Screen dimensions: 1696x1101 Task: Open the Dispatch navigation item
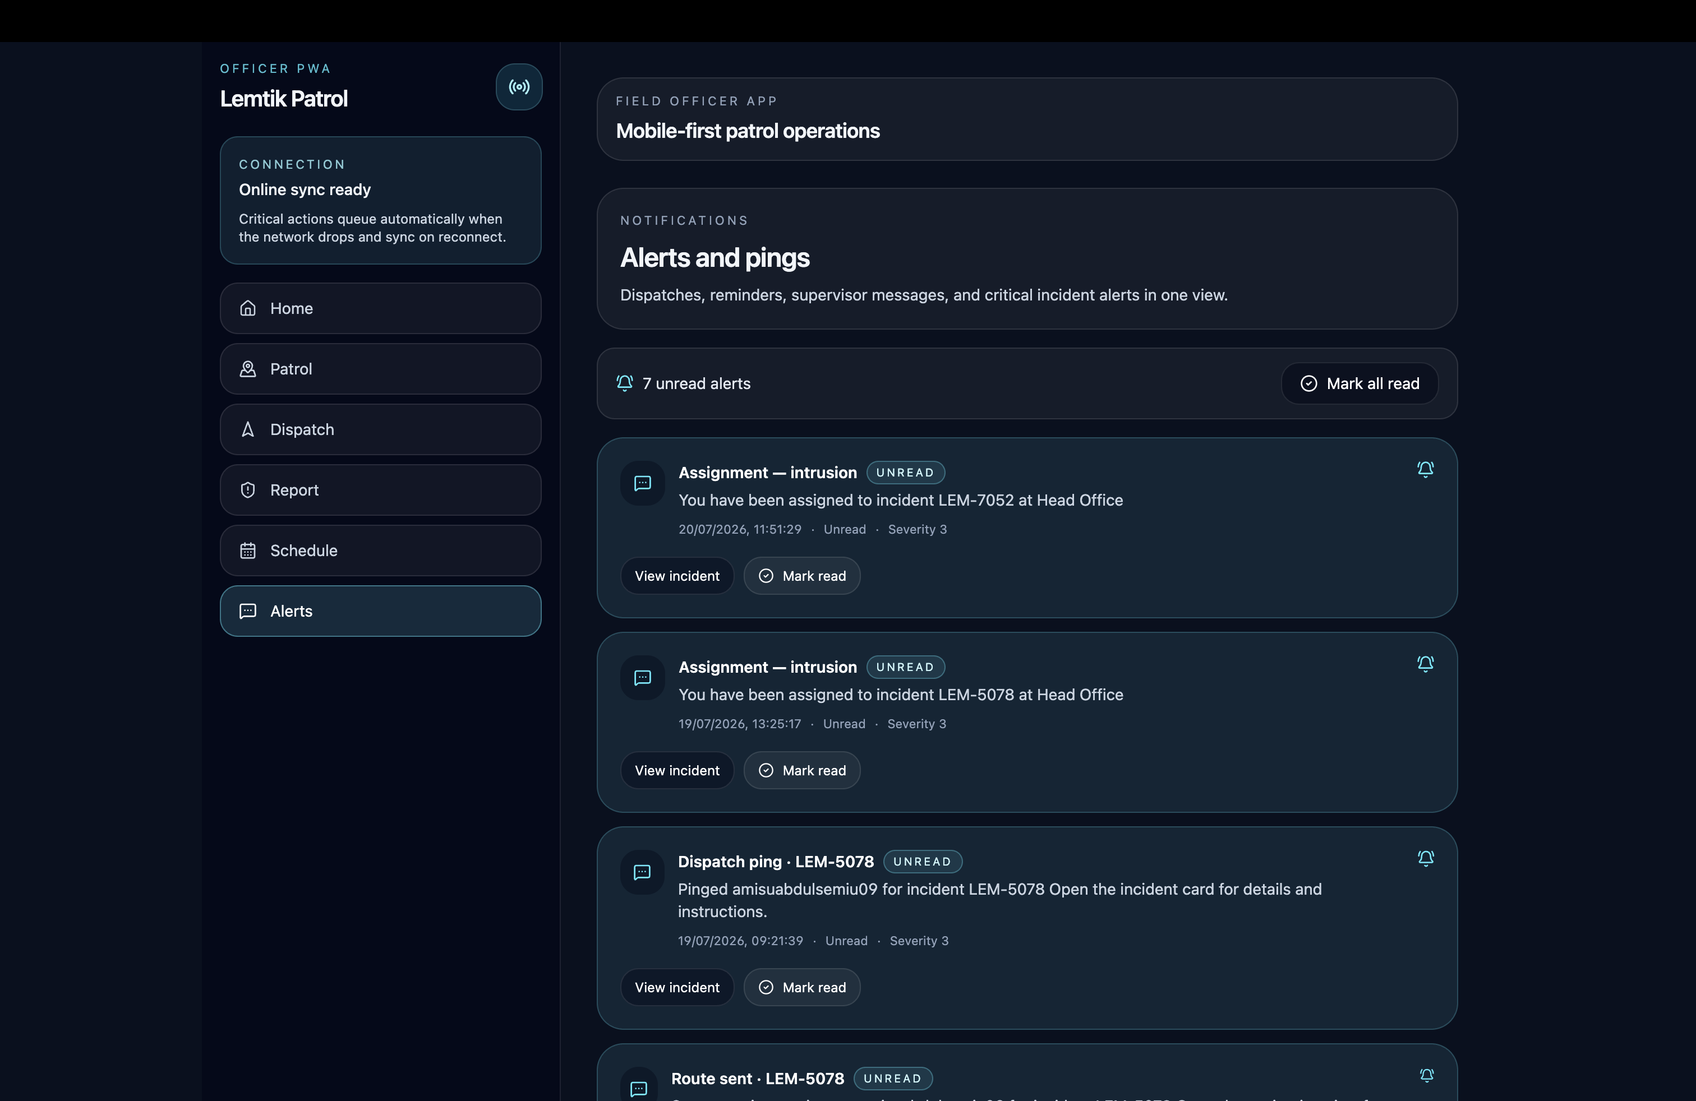[380, 429]
